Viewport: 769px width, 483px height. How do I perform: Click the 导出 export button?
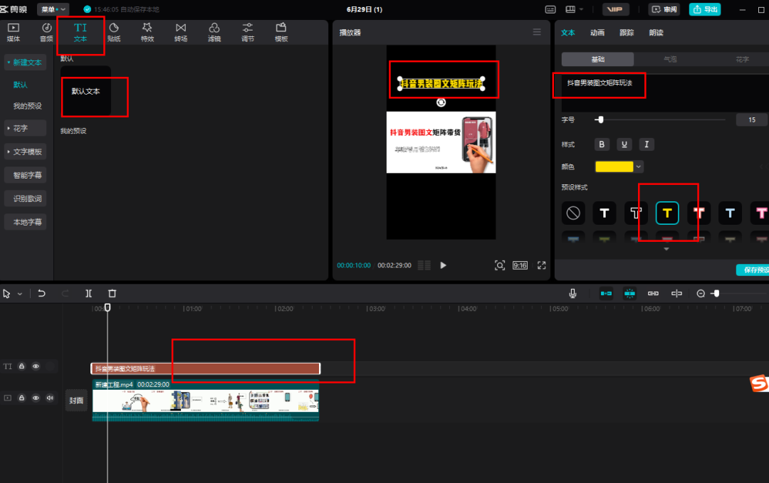tap(705, 9)
